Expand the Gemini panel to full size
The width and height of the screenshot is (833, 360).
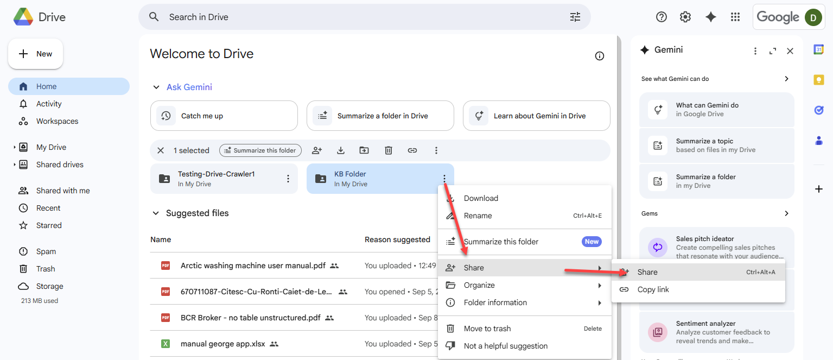pyautogui.click(x=773, y=51)
